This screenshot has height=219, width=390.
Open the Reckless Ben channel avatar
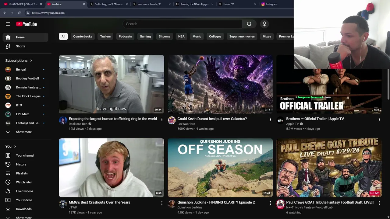tap(63, 120)
